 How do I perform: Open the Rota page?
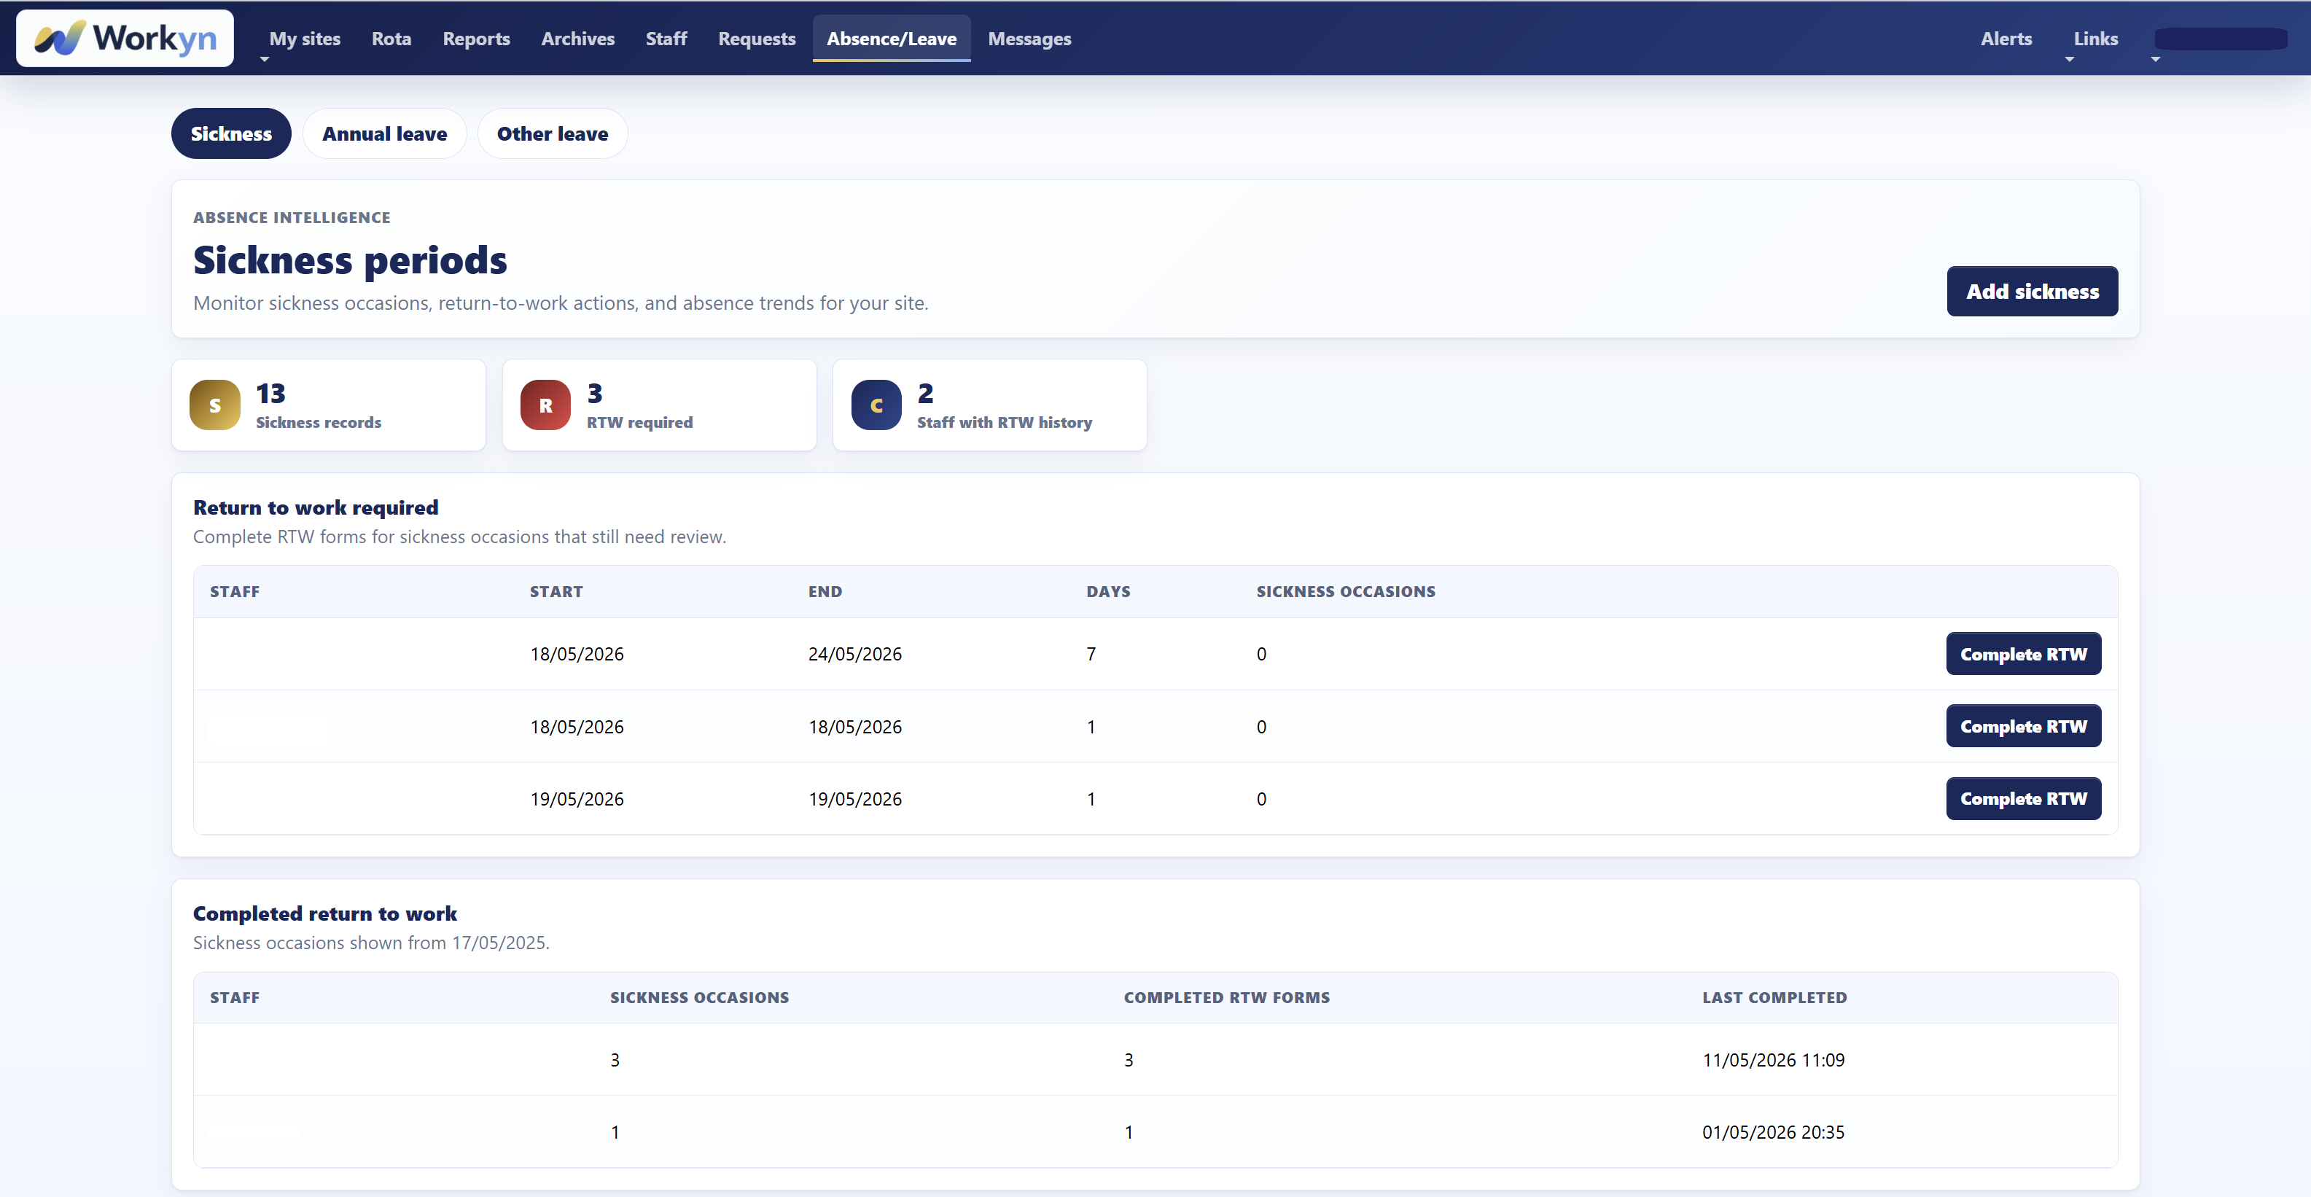(x=391, y=39)
